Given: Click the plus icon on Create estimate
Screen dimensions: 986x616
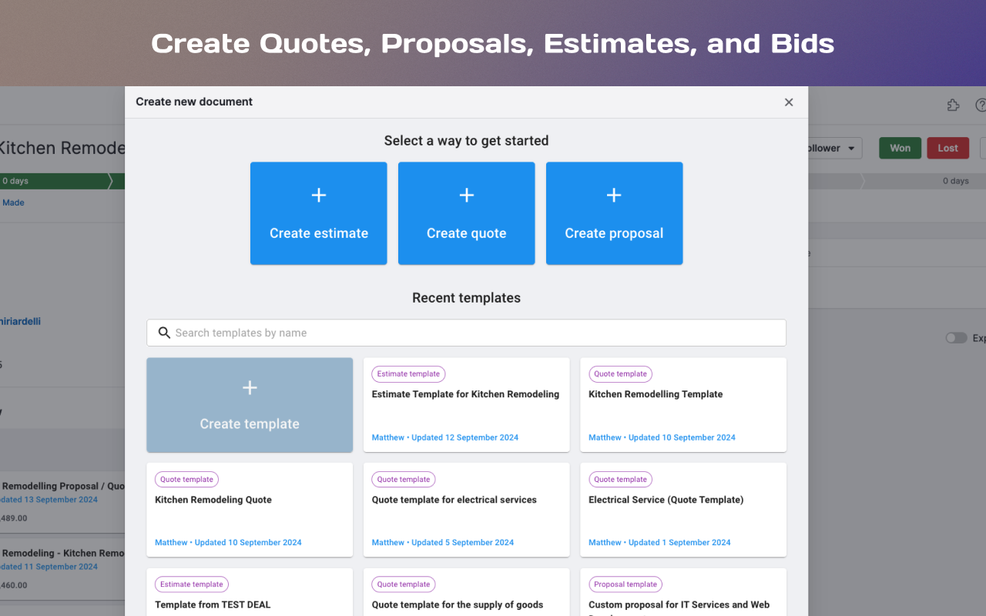Looking at the screenshot, I should pos(319,196).
